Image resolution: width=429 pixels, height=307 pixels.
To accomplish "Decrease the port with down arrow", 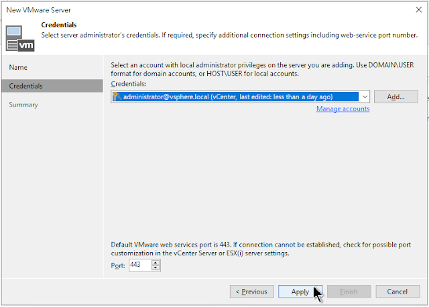I will 156,269.
